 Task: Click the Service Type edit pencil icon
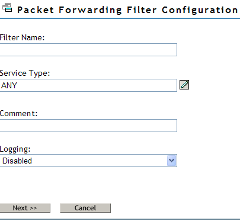click(184, 85)
